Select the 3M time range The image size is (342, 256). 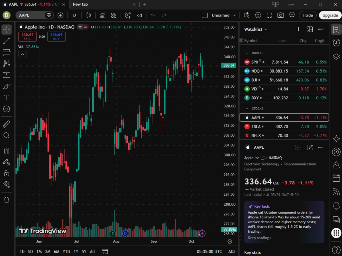point(48,251)
